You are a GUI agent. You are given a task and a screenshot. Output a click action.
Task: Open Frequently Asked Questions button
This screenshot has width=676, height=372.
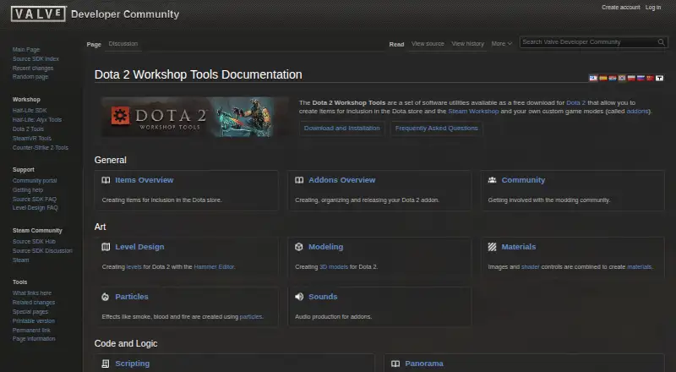[x=436, y=129]
